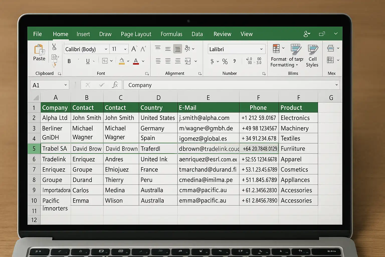The image size is (385, 257).
Task: Click the share people icon button
Action: 307,34
